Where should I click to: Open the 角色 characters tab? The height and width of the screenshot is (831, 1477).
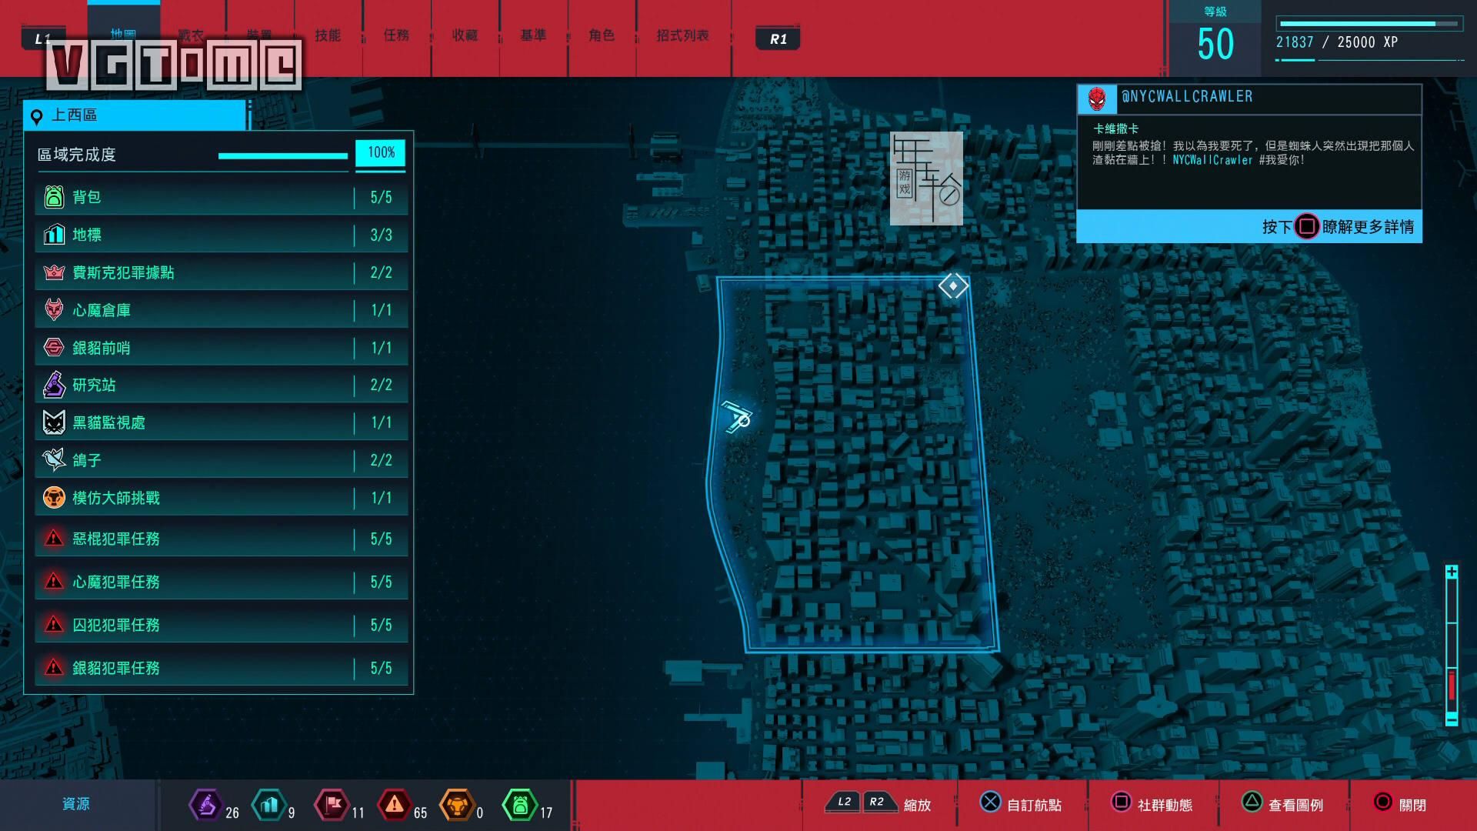click(x=602, y=35)
